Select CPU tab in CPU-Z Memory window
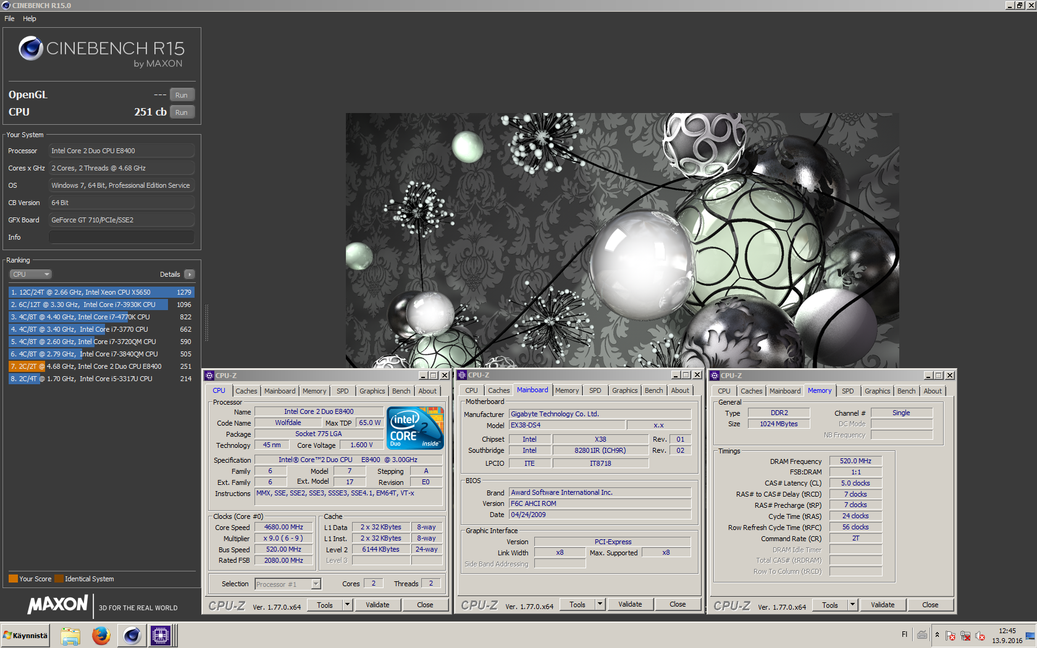This screenshot has width=1037, height=648. (724, 391)
